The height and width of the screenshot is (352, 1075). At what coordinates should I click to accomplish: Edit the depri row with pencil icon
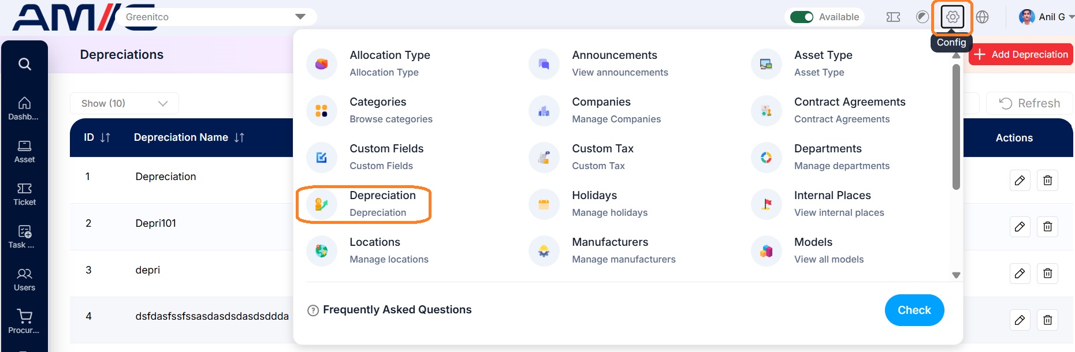[x=1020, y=274]
